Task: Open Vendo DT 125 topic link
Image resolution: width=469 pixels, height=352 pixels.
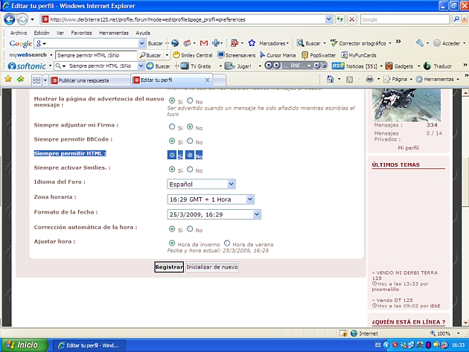Action: point(395,300)
